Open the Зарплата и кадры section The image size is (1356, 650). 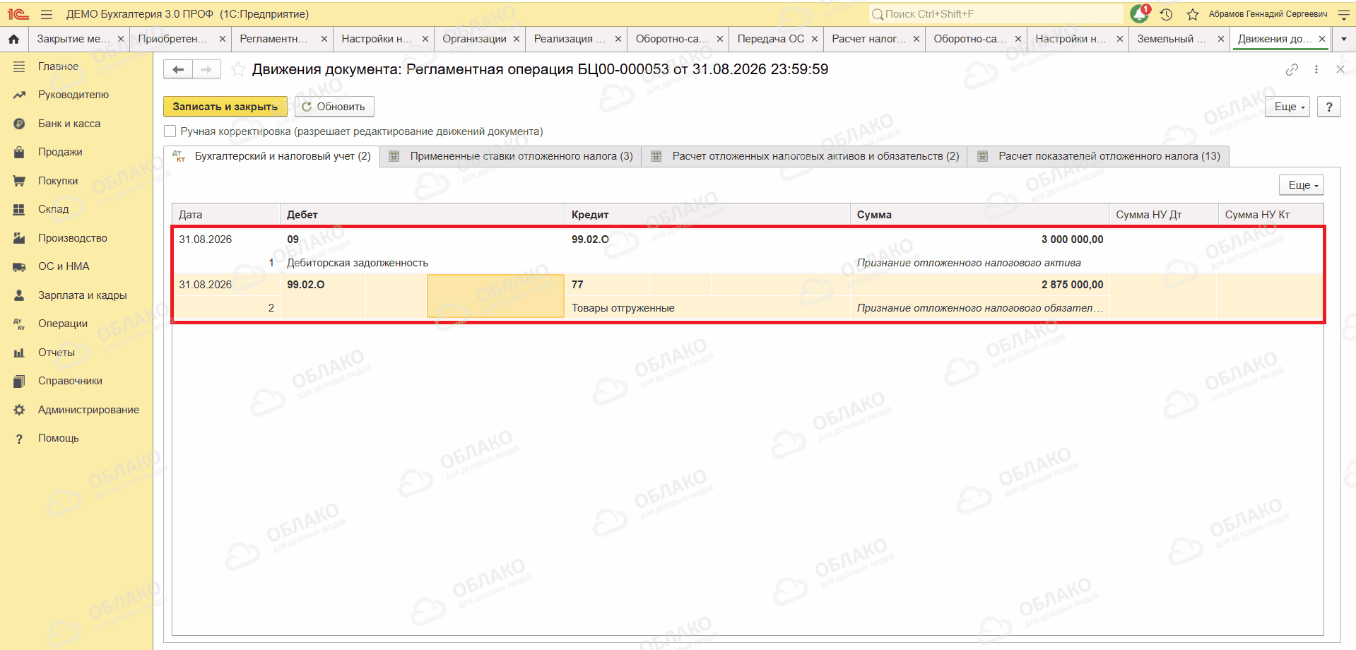[82, 295]
